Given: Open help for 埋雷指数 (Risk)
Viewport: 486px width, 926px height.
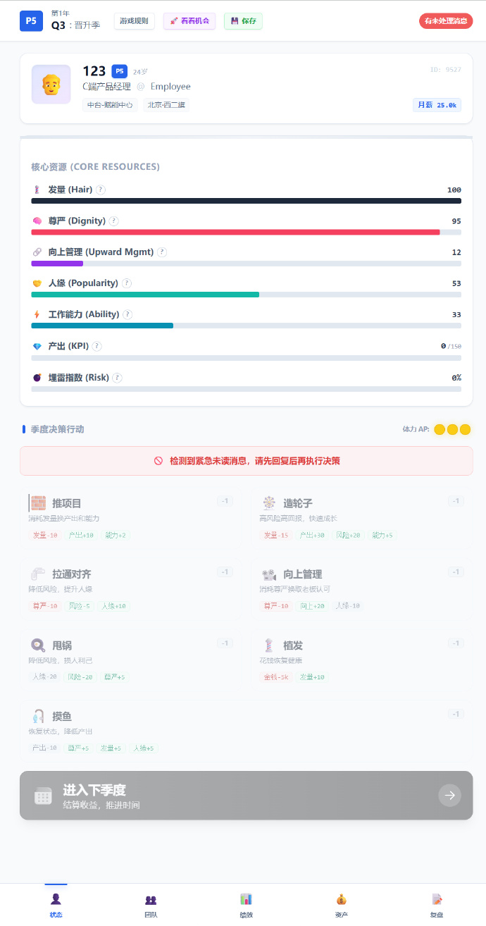Looking at the screenshot, I should click(117, 378).
